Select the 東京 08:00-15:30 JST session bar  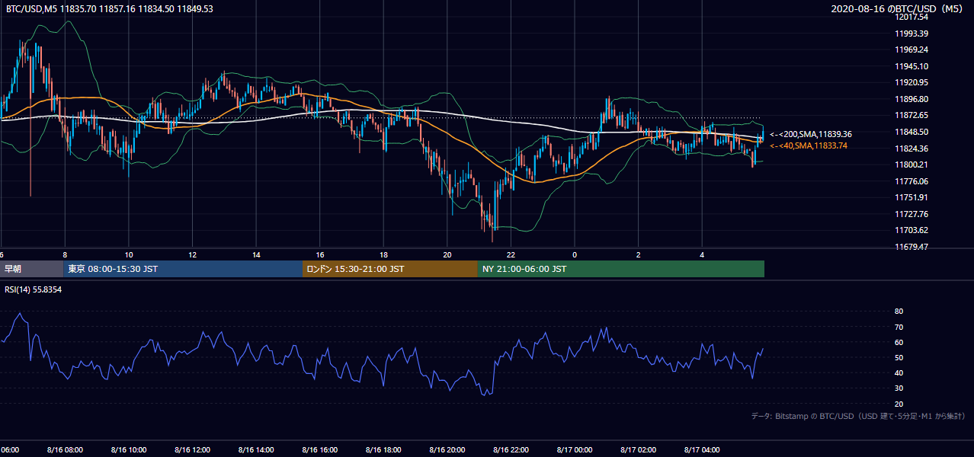coord(184,269)
